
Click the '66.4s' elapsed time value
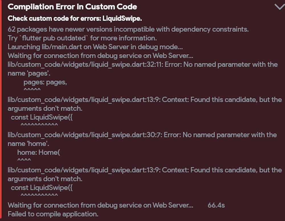point(216,205)
